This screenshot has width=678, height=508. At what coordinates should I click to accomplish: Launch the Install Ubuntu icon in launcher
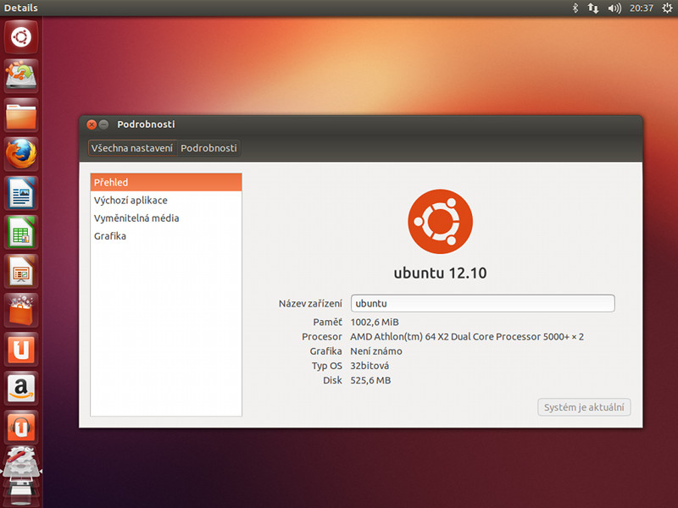pos(21,75)
